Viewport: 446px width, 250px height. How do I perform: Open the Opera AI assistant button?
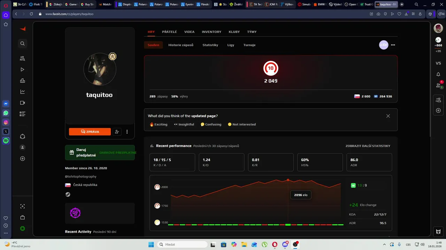pos(441,14)
